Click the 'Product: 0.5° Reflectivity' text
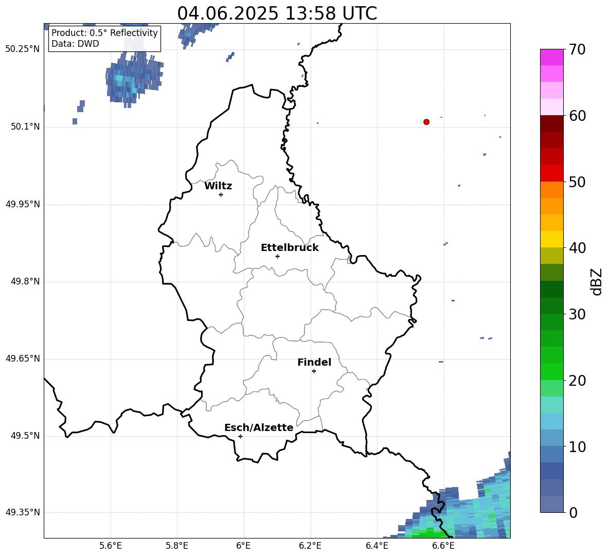Viewport: 609px width, 556px height. 104,33
